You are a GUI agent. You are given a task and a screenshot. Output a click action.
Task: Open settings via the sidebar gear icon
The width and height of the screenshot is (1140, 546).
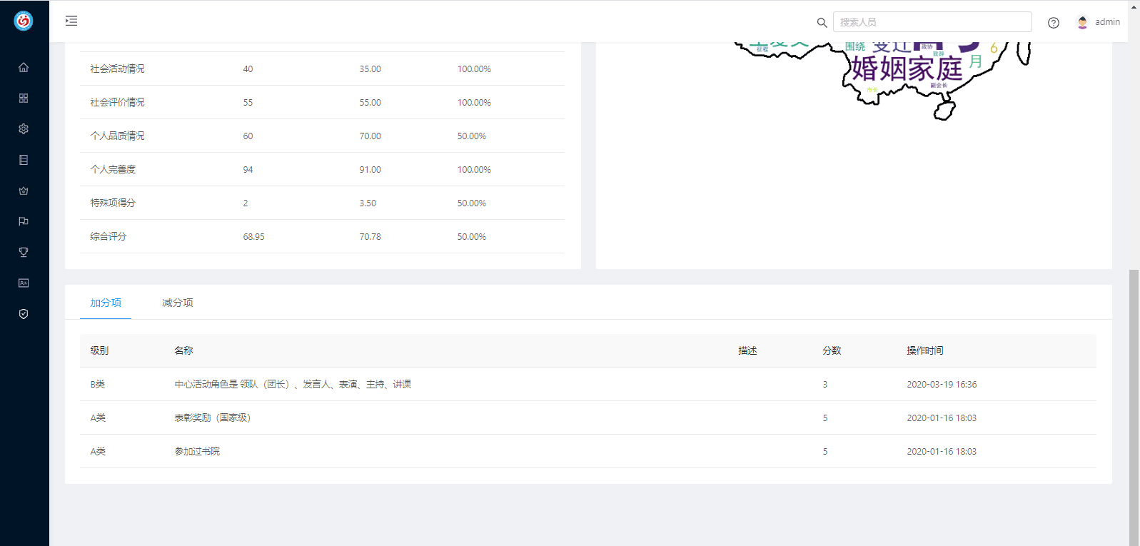tap(24, 129)
